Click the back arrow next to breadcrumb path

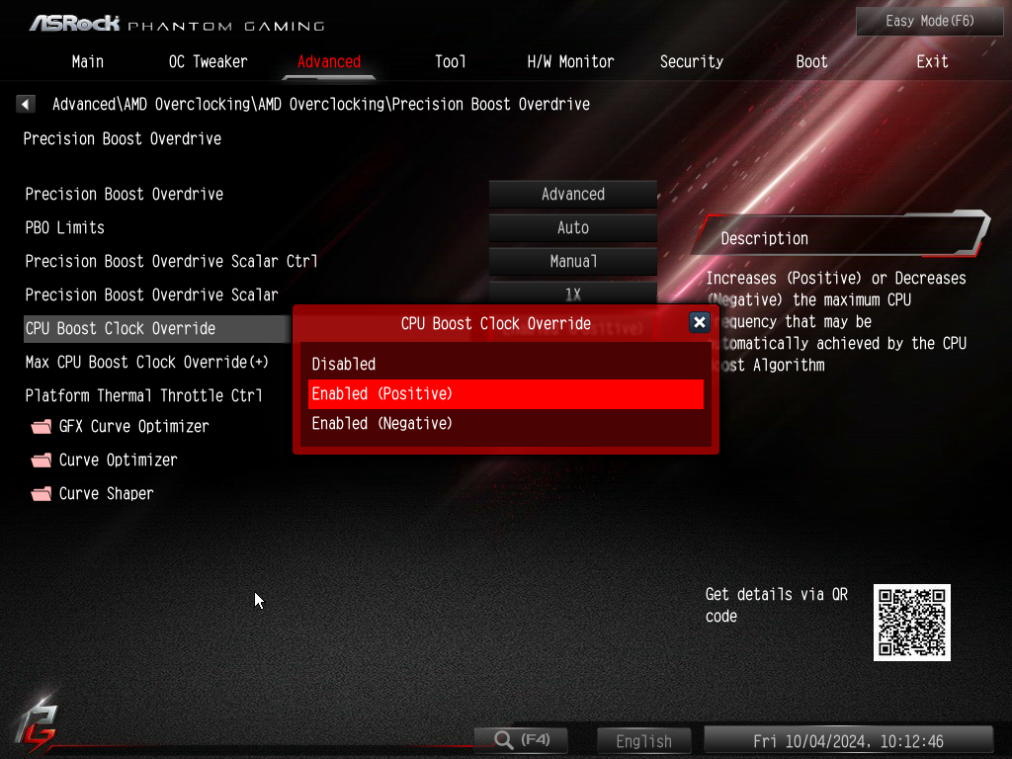point(25,104)
